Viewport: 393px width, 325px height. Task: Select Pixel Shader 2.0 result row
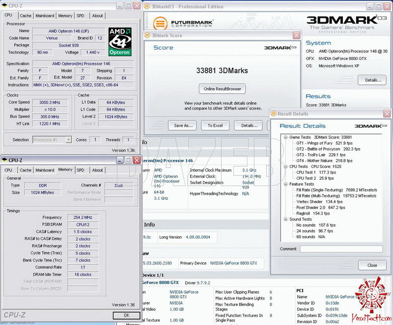(321, 208)
